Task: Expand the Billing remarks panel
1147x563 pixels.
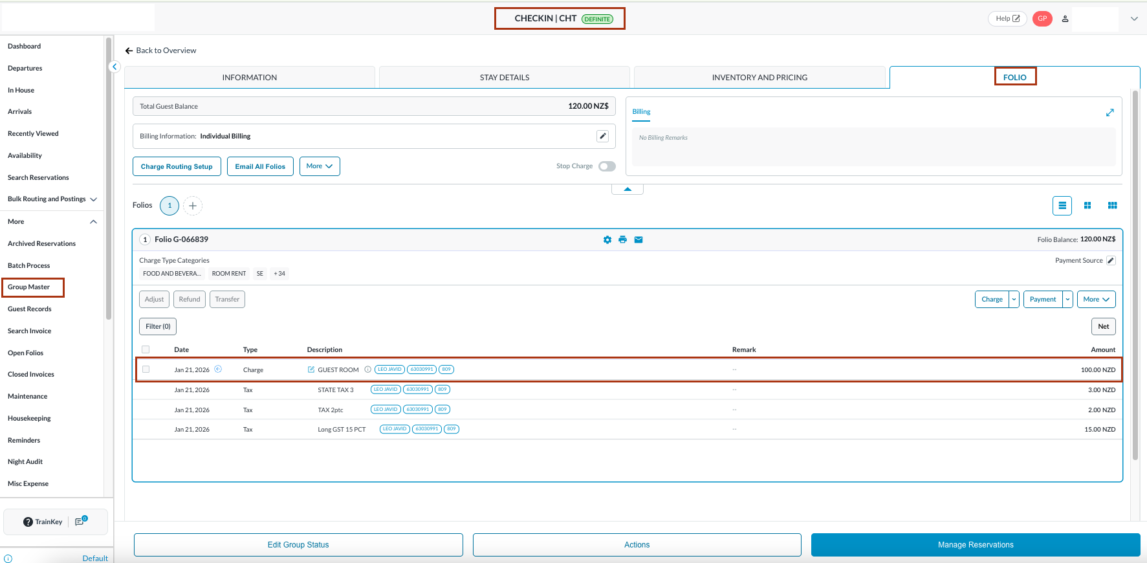Action: coord(1109,113)
